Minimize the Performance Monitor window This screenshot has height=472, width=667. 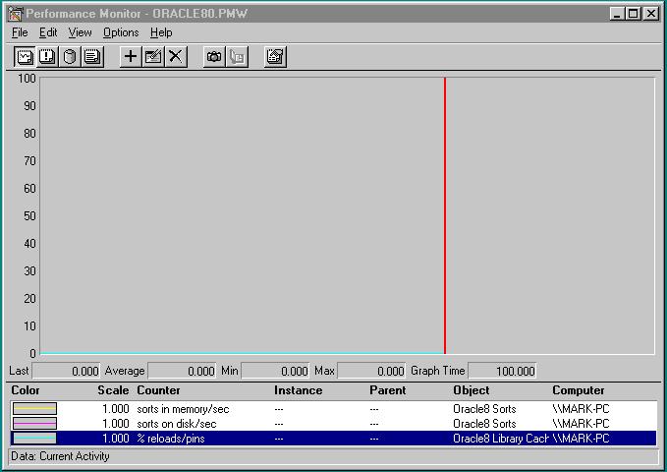[x=617, y=14]
